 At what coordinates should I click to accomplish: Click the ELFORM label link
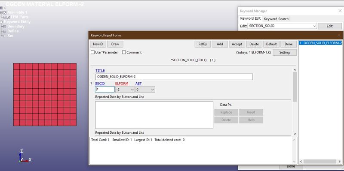coord(122,84)
